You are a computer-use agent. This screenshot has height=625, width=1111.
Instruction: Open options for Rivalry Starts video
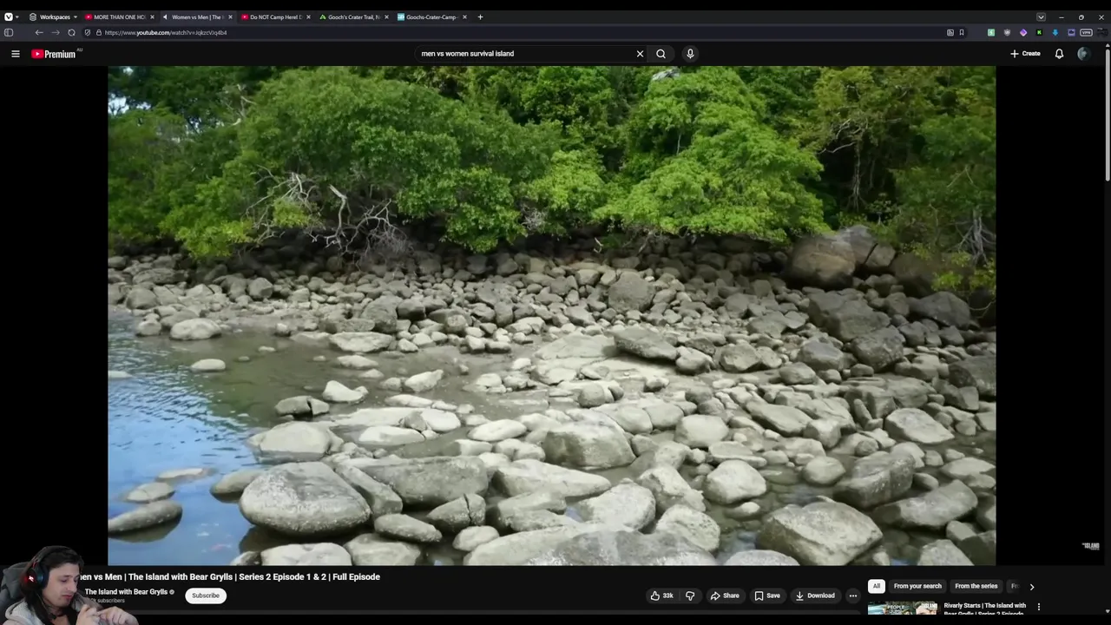[x=1038, y=607]
